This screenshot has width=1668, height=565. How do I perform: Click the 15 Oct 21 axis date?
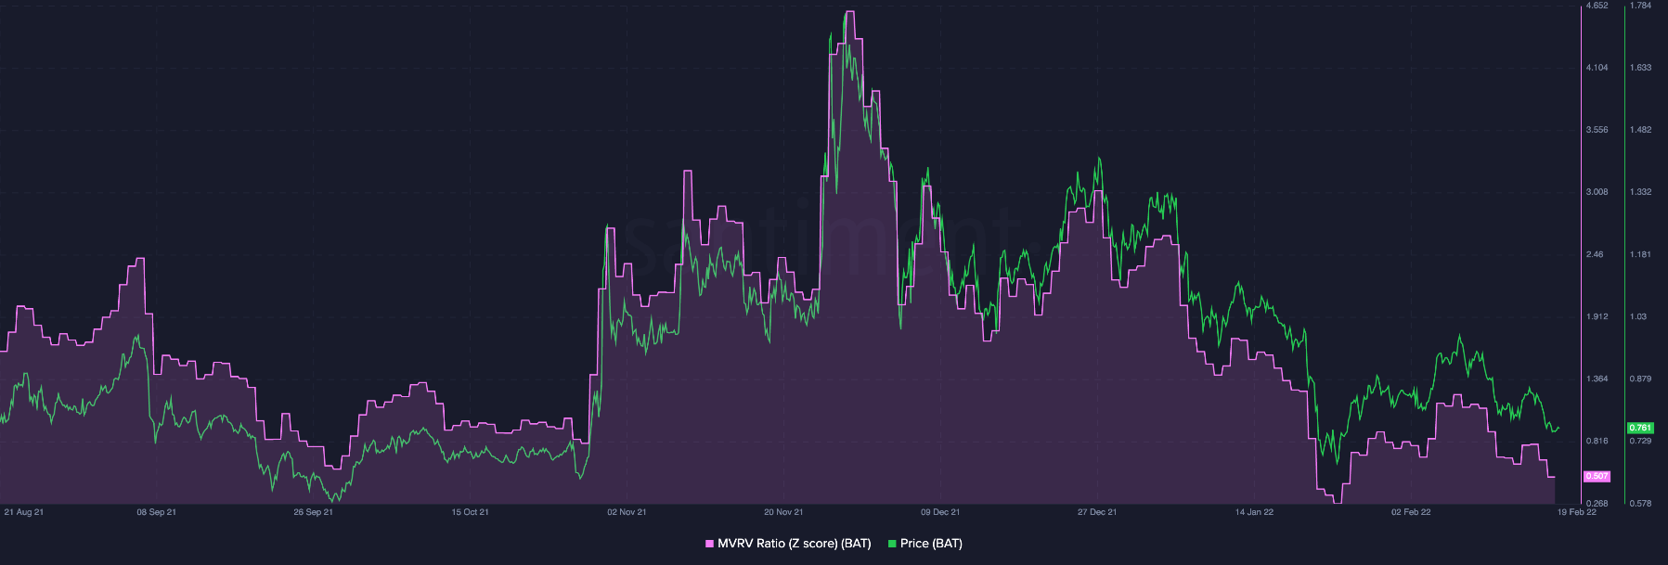tap(470, 512)
